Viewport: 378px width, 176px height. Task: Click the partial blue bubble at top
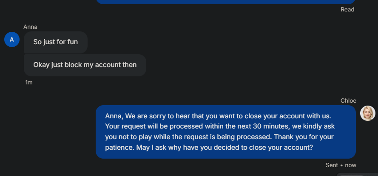point(225,2)
